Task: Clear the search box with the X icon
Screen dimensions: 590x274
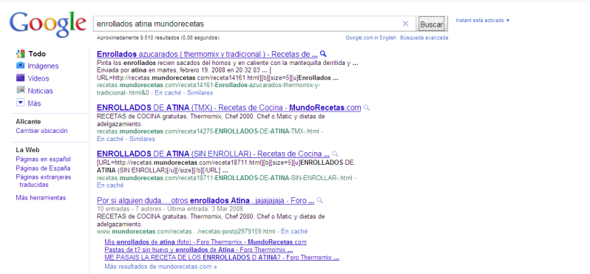Action: click(405, 24)
